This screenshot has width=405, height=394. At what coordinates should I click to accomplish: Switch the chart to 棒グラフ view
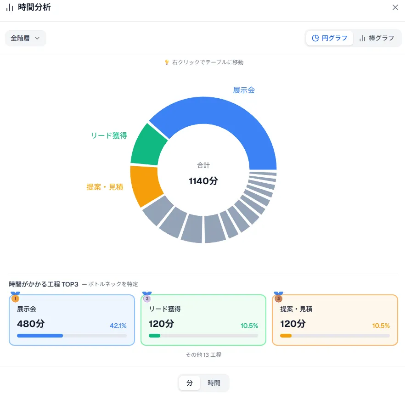tap(377, 38)
